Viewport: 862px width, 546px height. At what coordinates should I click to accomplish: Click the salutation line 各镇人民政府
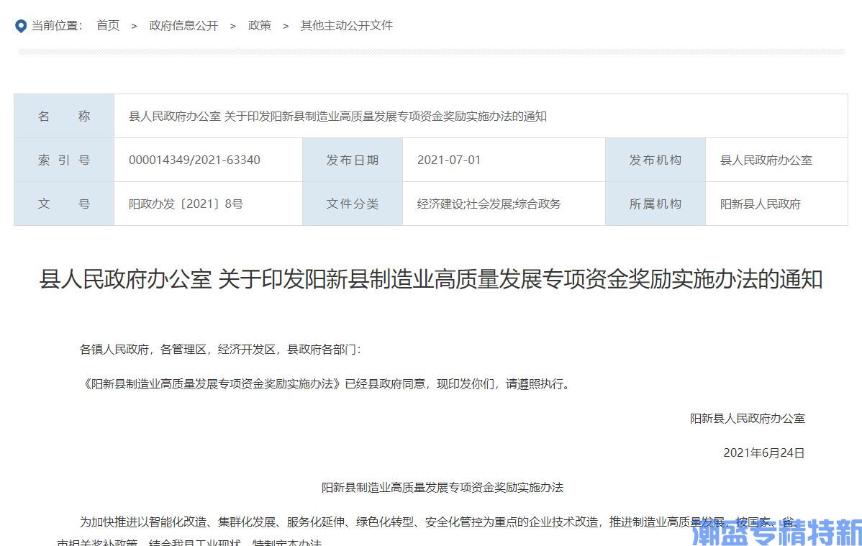coord(220,349)
